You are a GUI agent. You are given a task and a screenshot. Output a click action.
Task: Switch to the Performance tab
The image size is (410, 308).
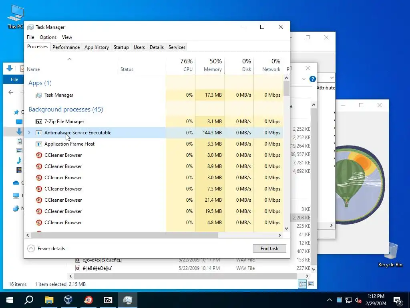[x=66, y=47]
